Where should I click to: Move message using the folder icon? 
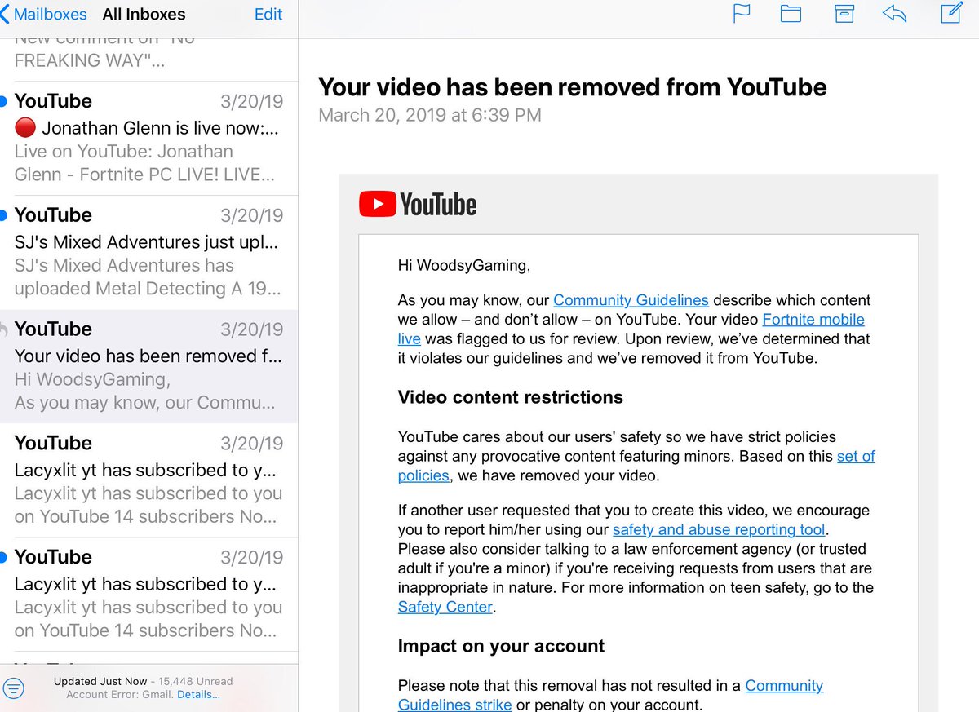(791, 14)
